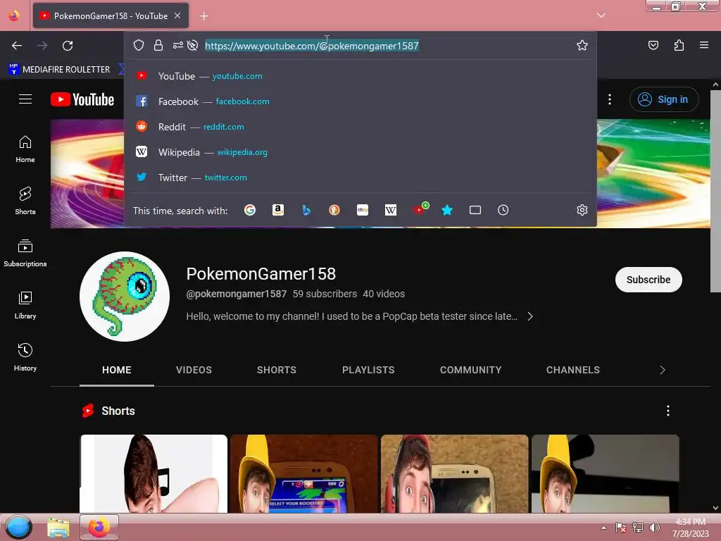Choose Twitter suggestion twitter.com

pyautogui.click(x=360, y=177)
